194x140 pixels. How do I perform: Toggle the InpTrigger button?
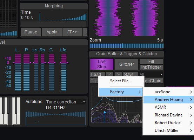(x=151, y=67)
